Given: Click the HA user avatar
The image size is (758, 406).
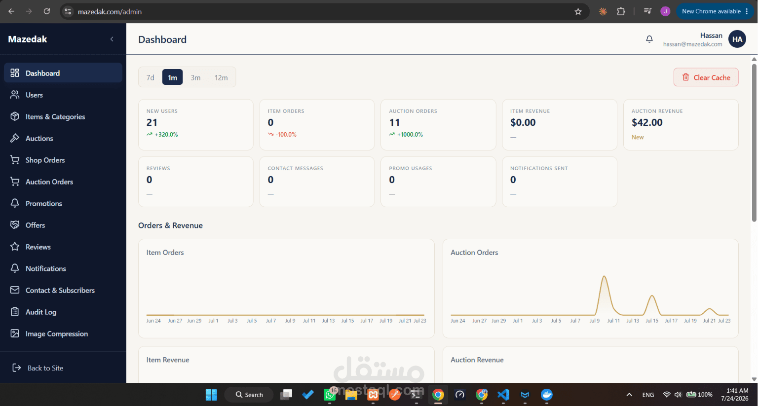Looking at the screenshot, I should point(737,39).
